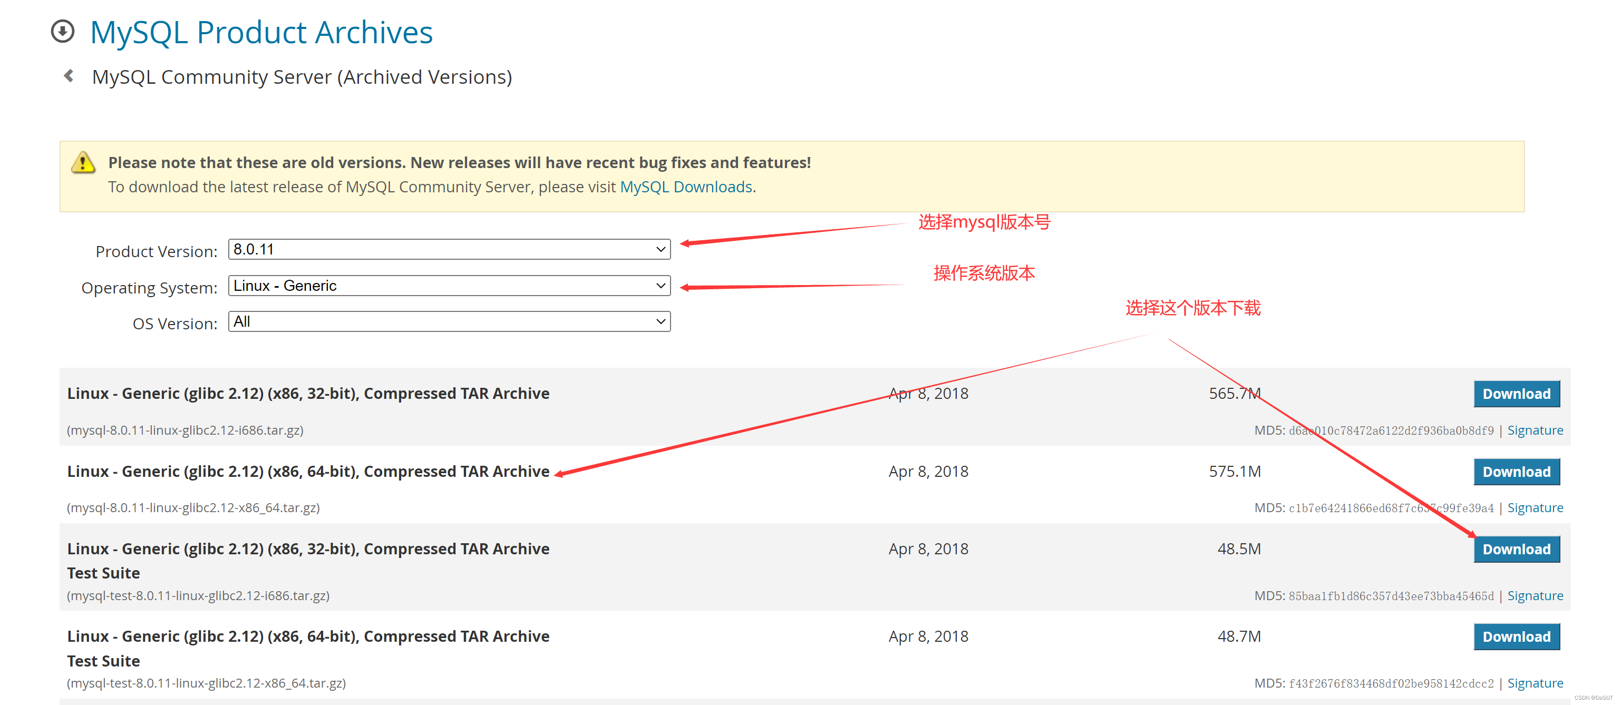Click the 64-bit Compressed TAR Archive title, 575.1M row
Screen dimensions: 1621x705
coord(308,471)
